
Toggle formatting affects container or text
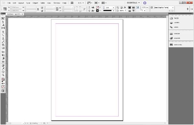pos(3,84)
